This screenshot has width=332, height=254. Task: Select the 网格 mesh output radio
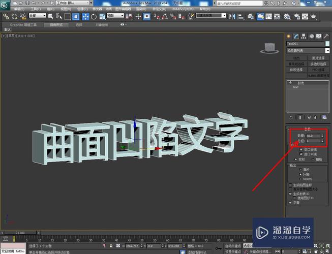[x=300, y=174]
